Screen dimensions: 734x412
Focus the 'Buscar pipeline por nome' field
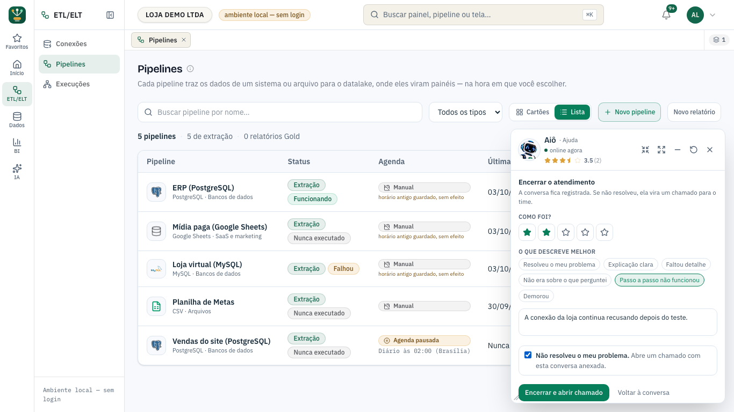point(280,112)
